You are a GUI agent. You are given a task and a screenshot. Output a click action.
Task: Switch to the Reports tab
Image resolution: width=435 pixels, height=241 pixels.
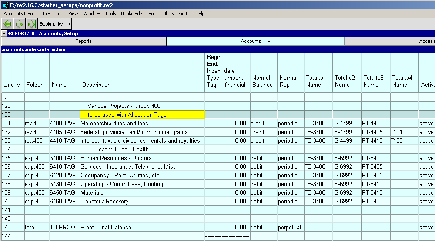click(x=84, y=41)
